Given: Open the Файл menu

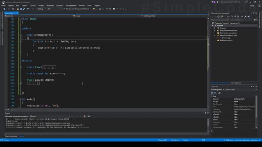Looking at the screenshot, I should click(x=3, y=5).
